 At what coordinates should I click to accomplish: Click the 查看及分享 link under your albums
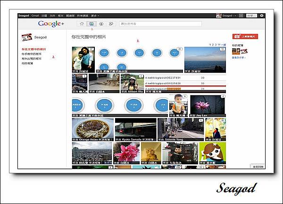coord(239,58)
